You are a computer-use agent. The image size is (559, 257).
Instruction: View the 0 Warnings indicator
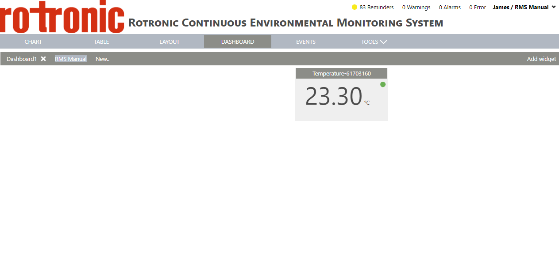click(x=416, y=7)
